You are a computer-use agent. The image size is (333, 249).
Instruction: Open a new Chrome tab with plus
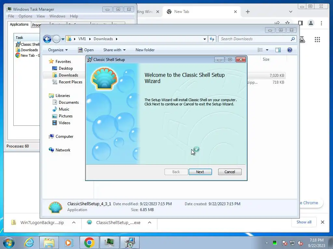pos(247,12)
